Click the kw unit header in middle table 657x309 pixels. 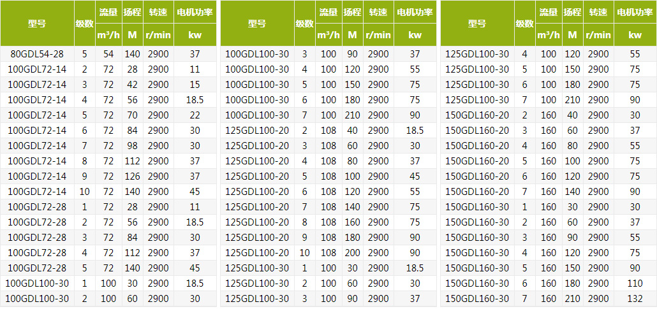[x=415, y=35]
